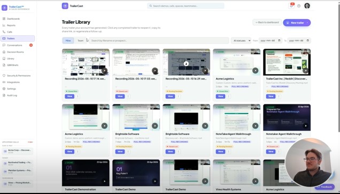
Task: Open Library in the sidebar
Action: point(17,59)
